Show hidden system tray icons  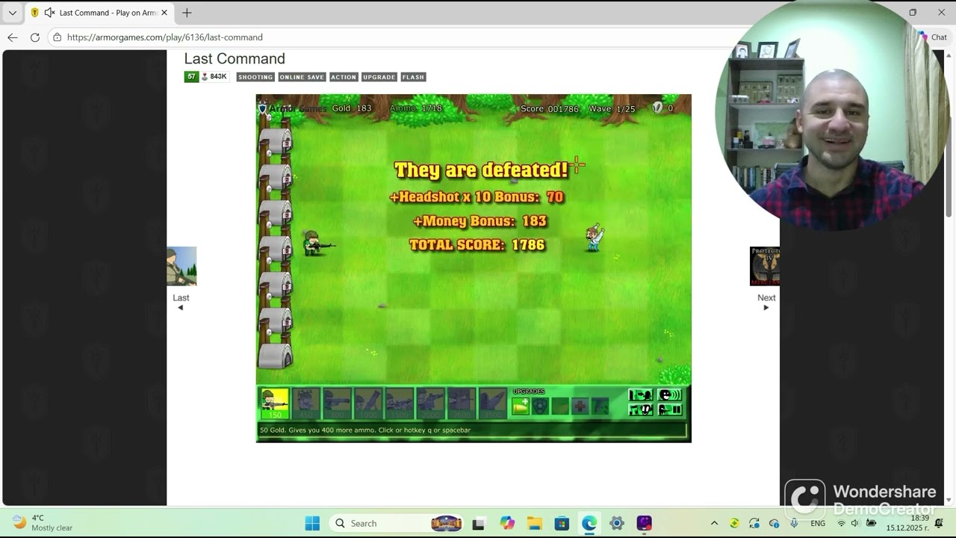point(714,523)
